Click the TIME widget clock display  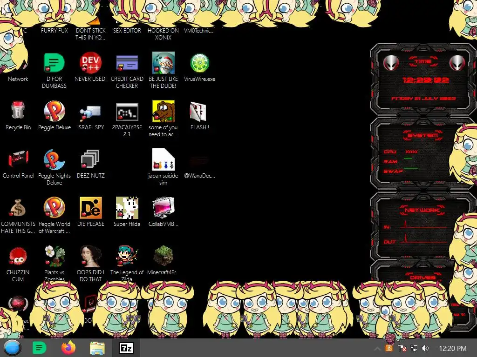[x=425, y=80]
